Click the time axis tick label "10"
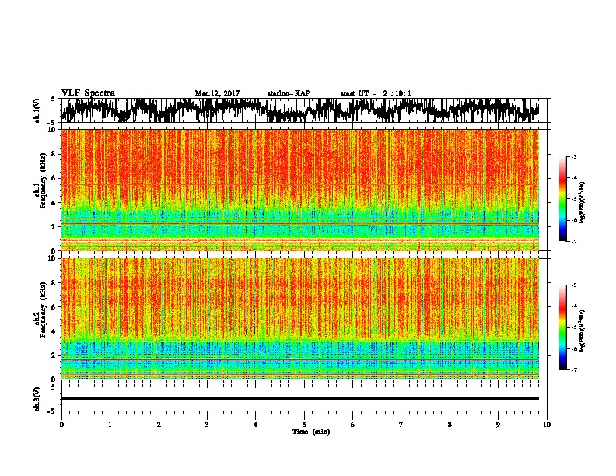The height and width of the screenshot is (476, 616). click(x=547, y=425)
